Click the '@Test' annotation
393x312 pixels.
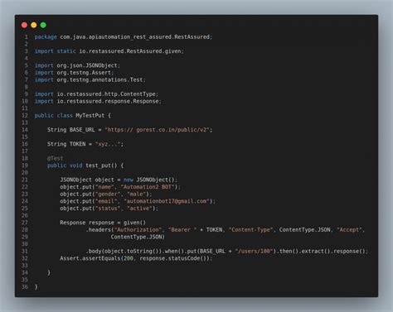point(55,158)
